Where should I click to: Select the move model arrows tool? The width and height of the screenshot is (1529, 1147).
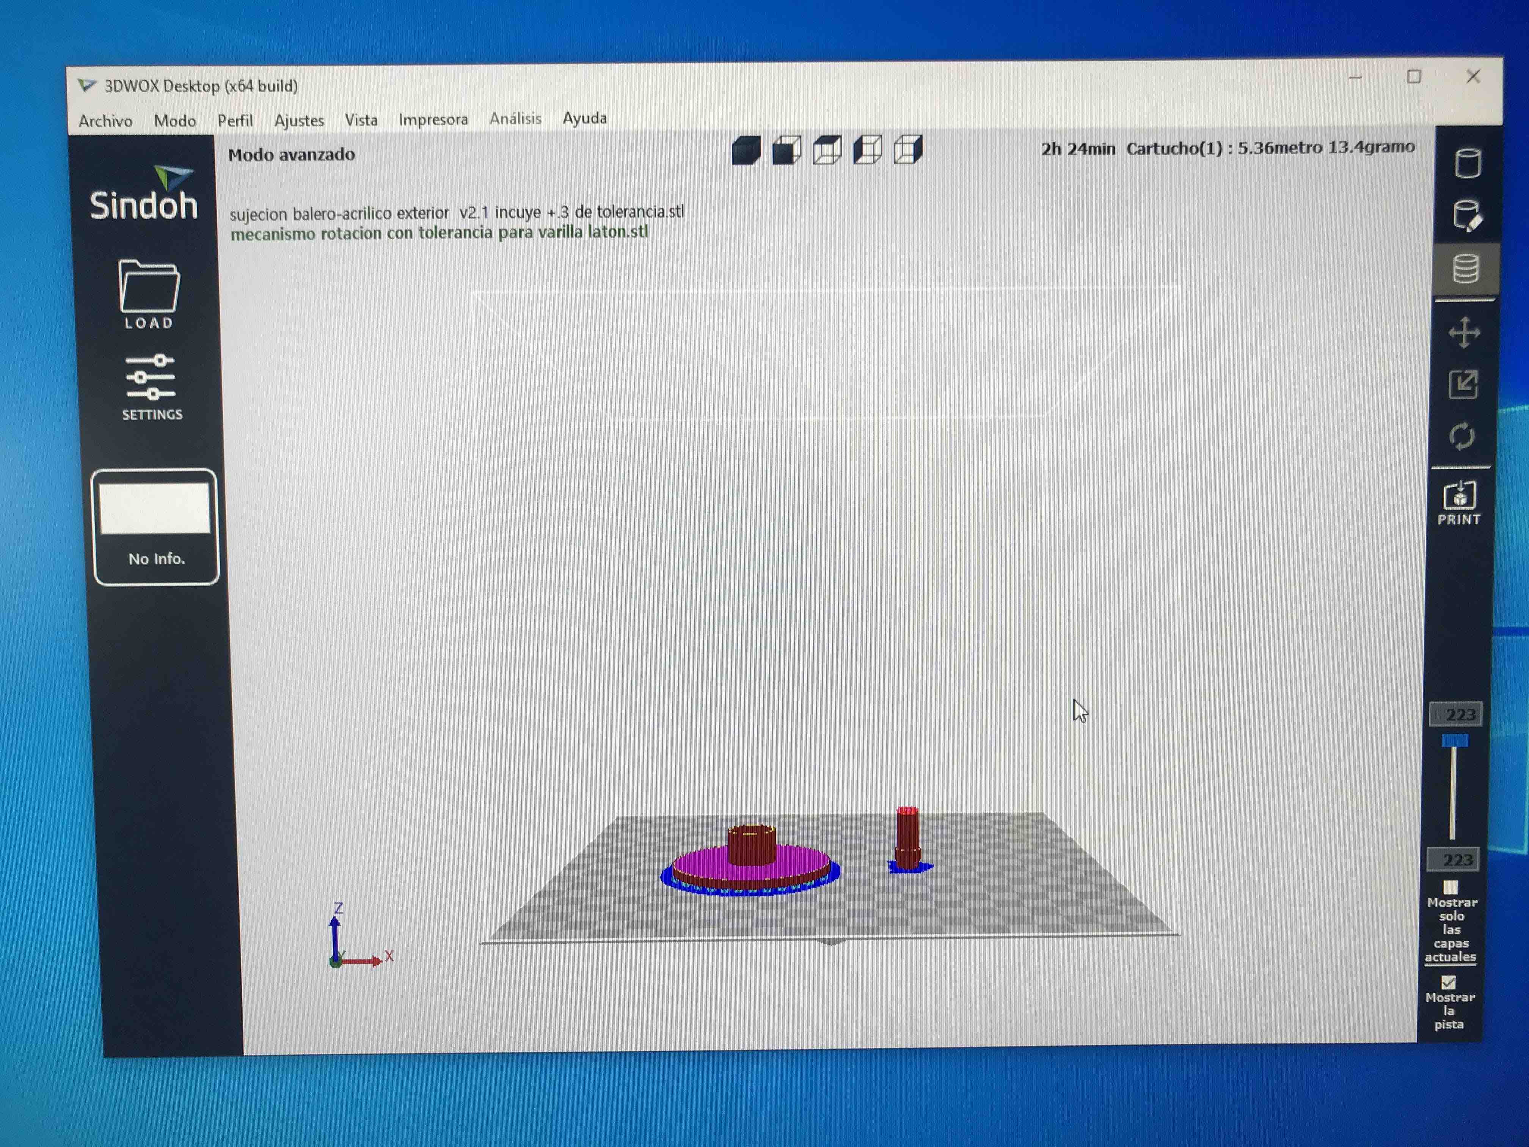1464,333
